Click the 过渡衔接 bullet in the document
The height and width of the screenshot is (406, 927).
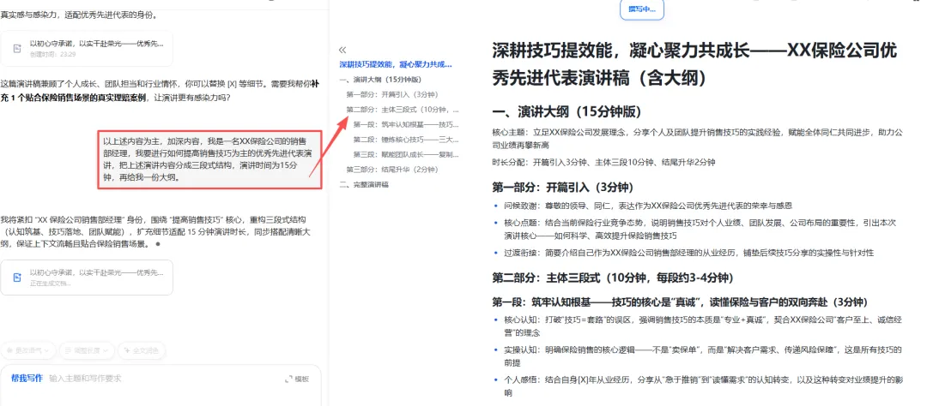[688, 254]
